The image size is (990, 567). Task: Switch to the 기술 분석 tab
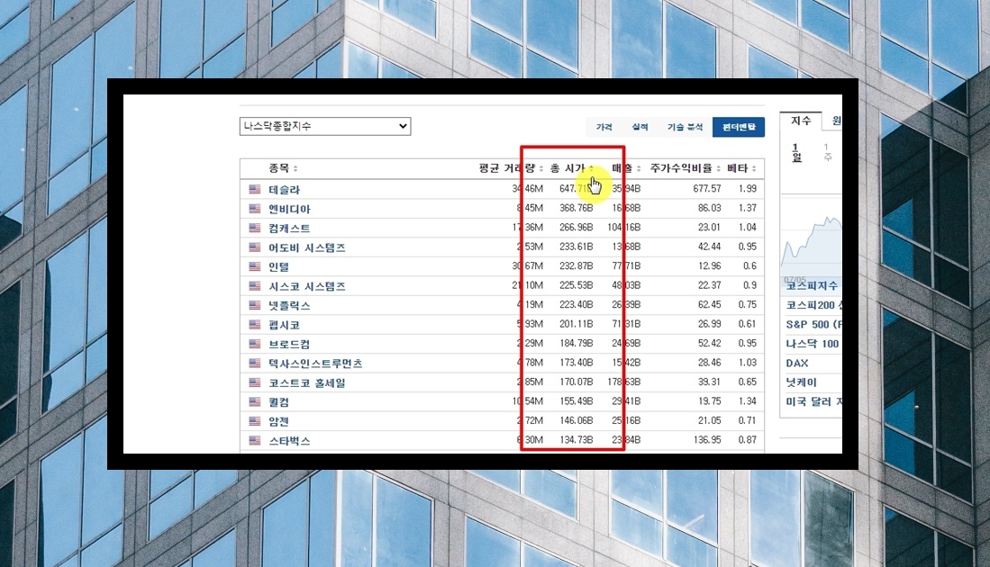(685, 127)
